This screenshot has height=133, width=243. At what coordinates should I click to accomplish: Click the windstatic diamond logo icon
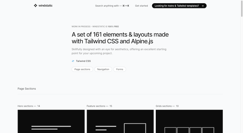(35, 6)
